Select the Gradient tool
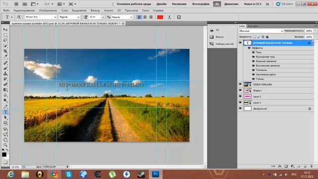 pos(5,89)
